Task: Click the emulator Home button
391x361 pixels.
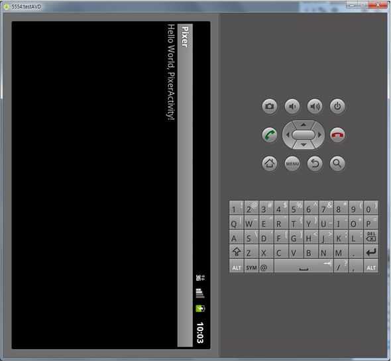Action: (270, 164)
